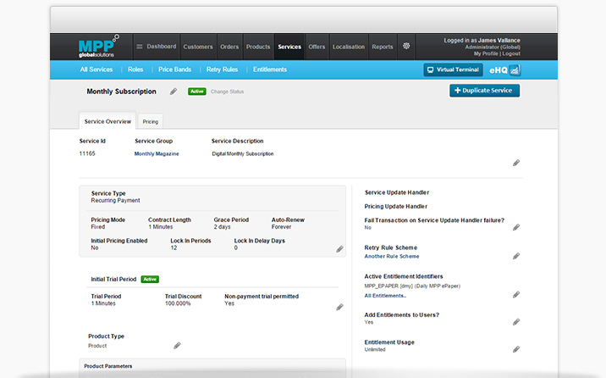This screenshot has height=378, width=606.
Task: Edit Add Entitlements to Users setting pencil
Action: (516, 322)
